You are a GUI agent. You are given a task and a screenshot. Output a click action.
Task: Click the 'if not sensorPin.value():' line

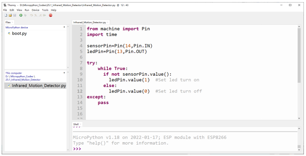click(137, 74)
